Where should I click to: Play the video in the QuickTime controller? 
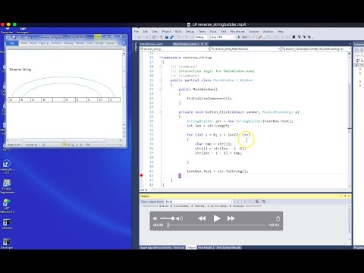[x=217, y=218]
